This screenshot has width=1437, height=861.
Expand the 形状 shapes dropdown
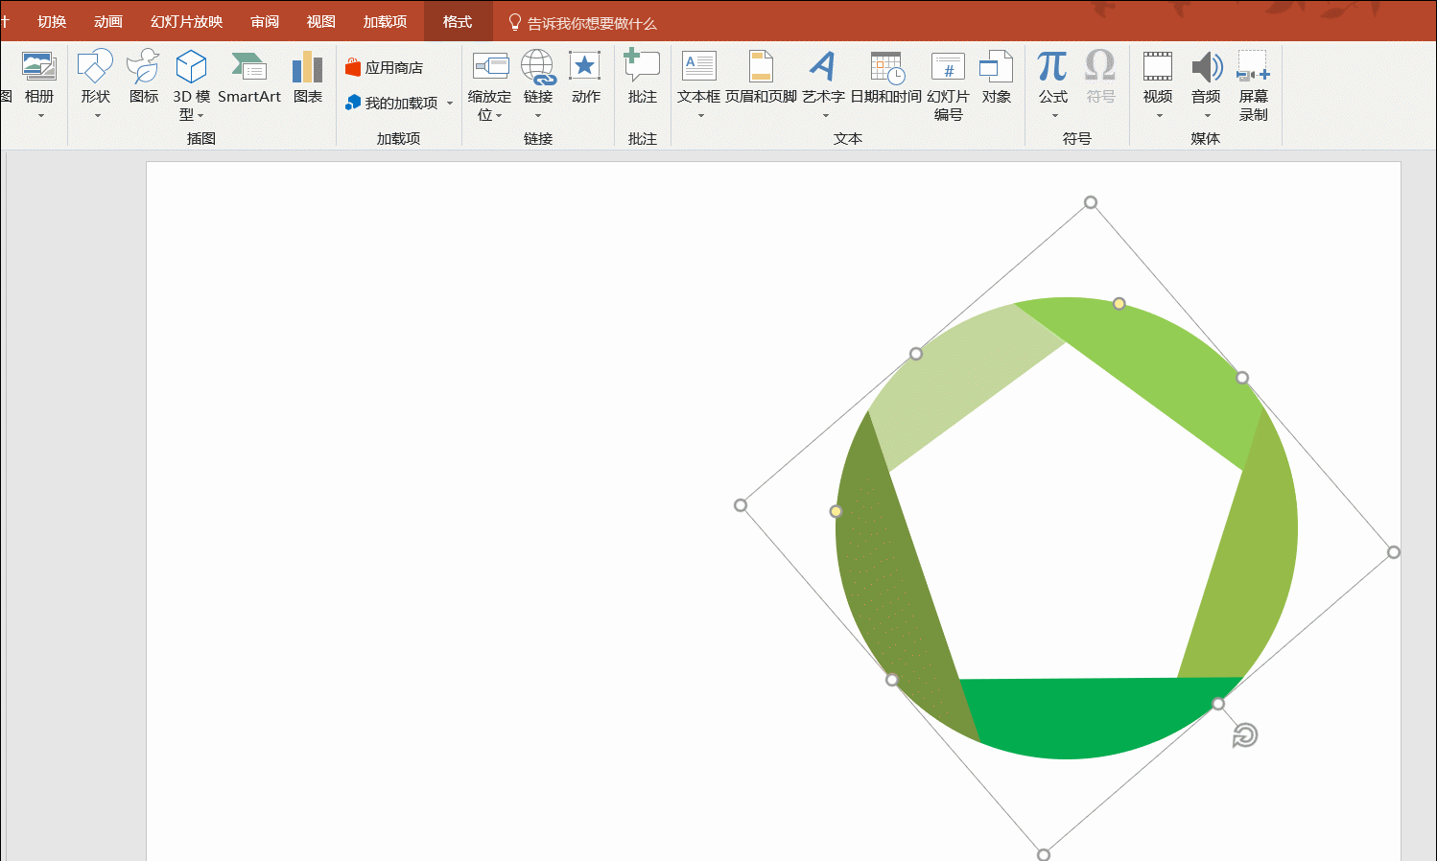(96, 105)
